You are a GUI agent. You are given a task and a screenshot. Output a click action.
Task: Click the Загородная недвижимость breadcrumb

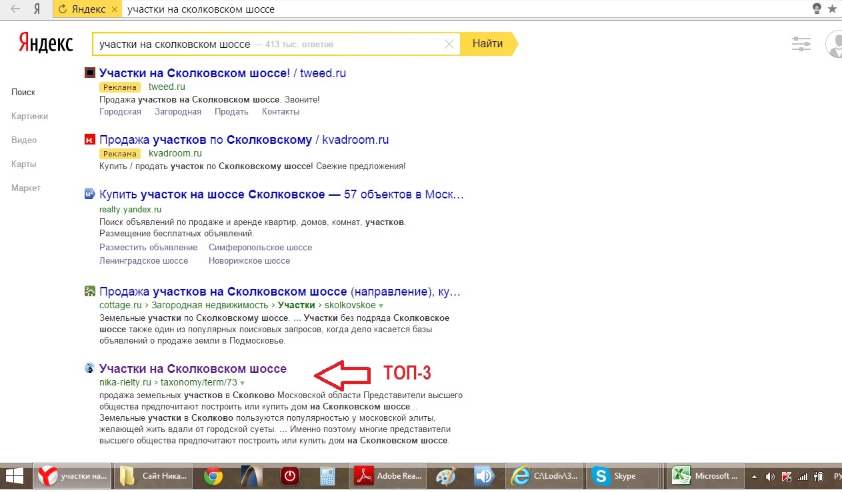click(x=211, y=306)
